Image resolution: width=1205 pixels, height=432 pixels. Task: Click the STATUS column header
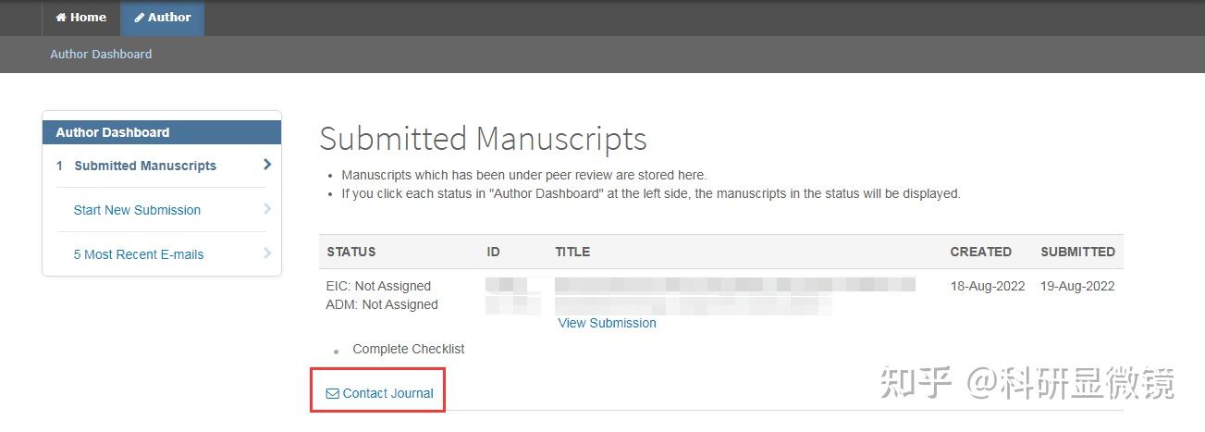pos(351,252)
